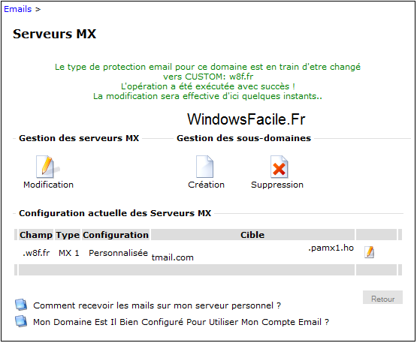Screen dimensions: 417x343
Task: Click the Suppression text label
Action: [277, 185]
